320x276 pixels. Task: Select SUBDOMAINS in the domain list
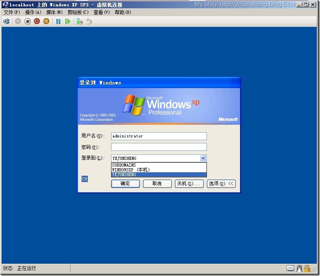click(159, 165)
